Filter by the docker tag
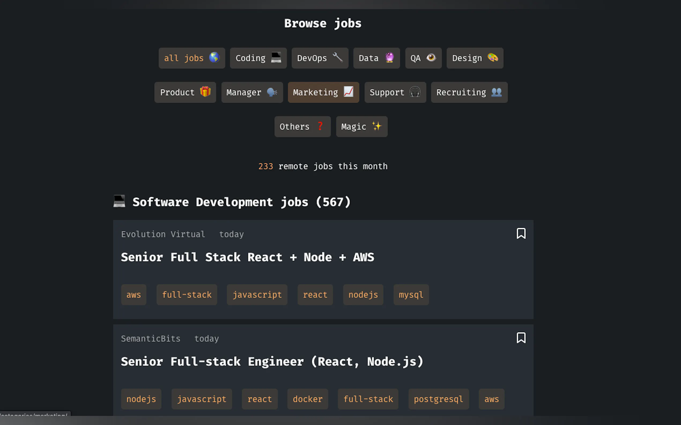The height and width of the screenshot is (425, 681). point(308,399)
